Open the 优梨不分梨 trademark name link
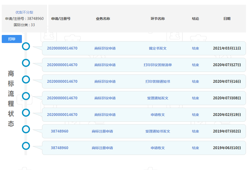 point(24,12)
